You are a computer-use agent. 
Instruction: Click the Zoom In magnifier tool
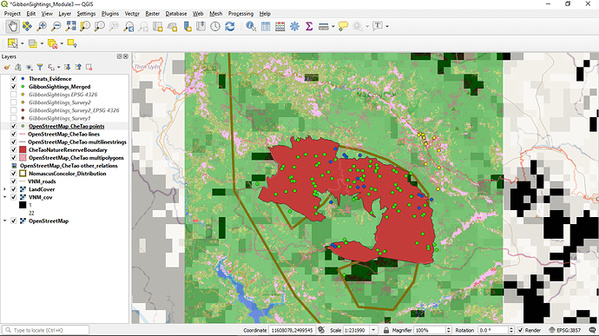click(x=42, y=26)
